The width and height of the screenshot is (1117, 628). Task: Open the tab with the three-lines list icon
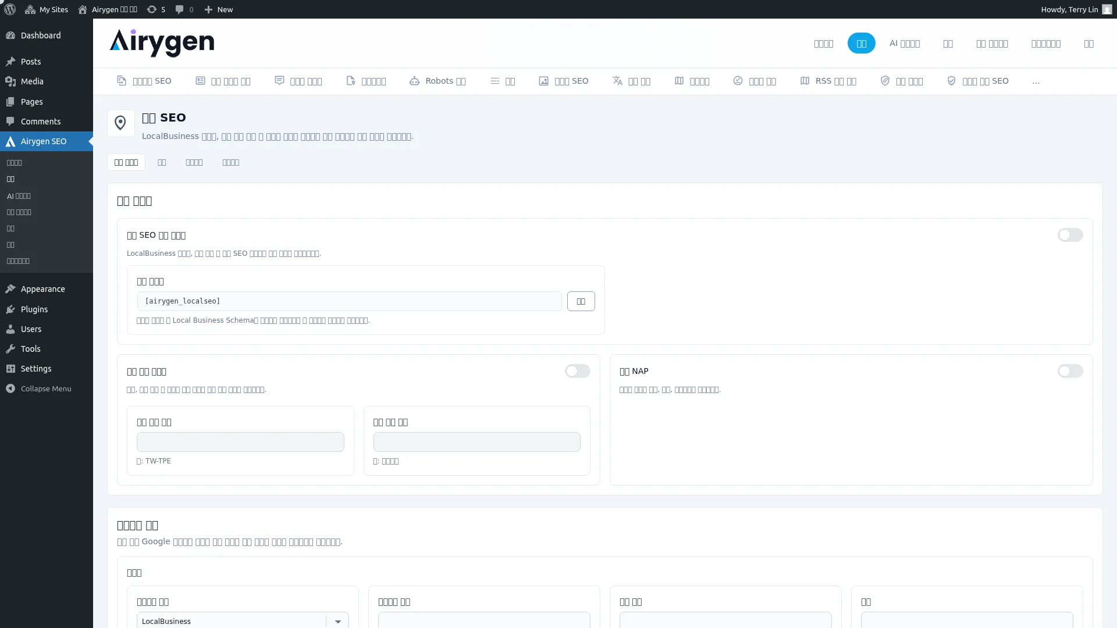[503, 81]
